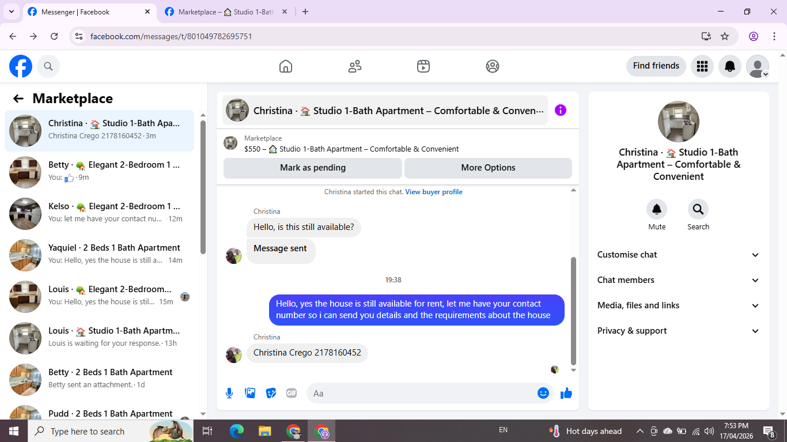Choose a GIF with the GIF icon

tap(292, 393)
